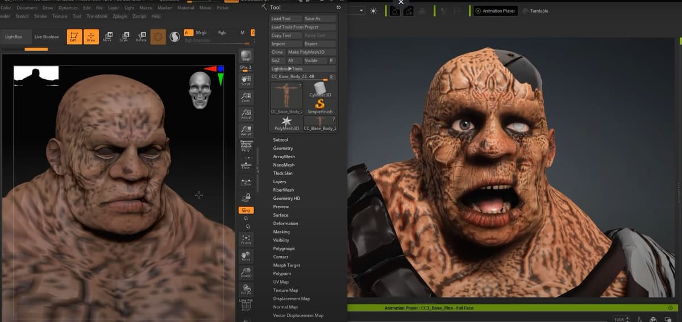
Task: Expand the Subtool palette section
Action: tap(280, 140)
